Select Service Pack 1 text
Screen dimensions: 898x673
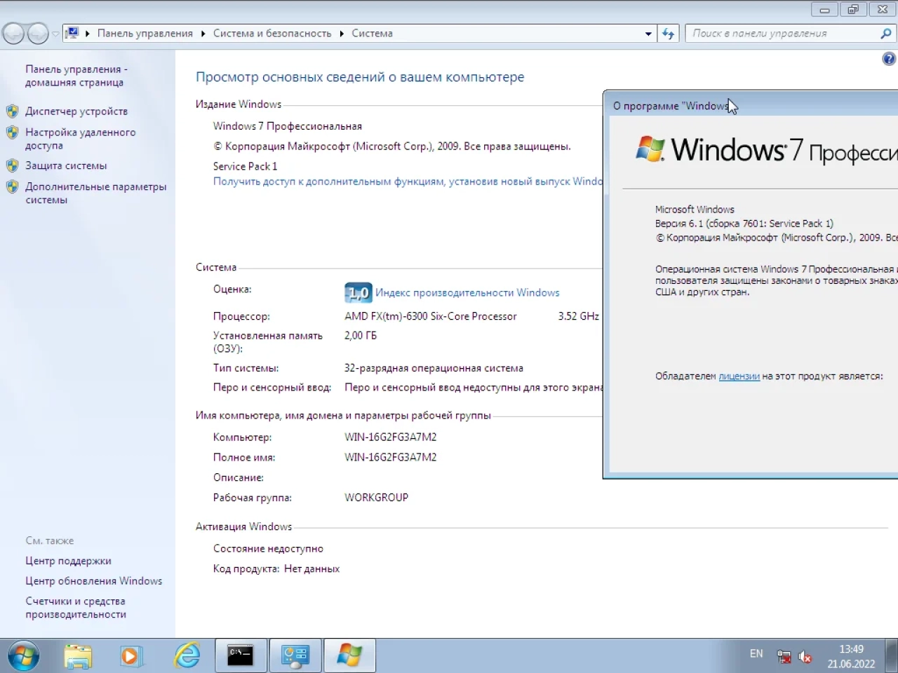245,166
